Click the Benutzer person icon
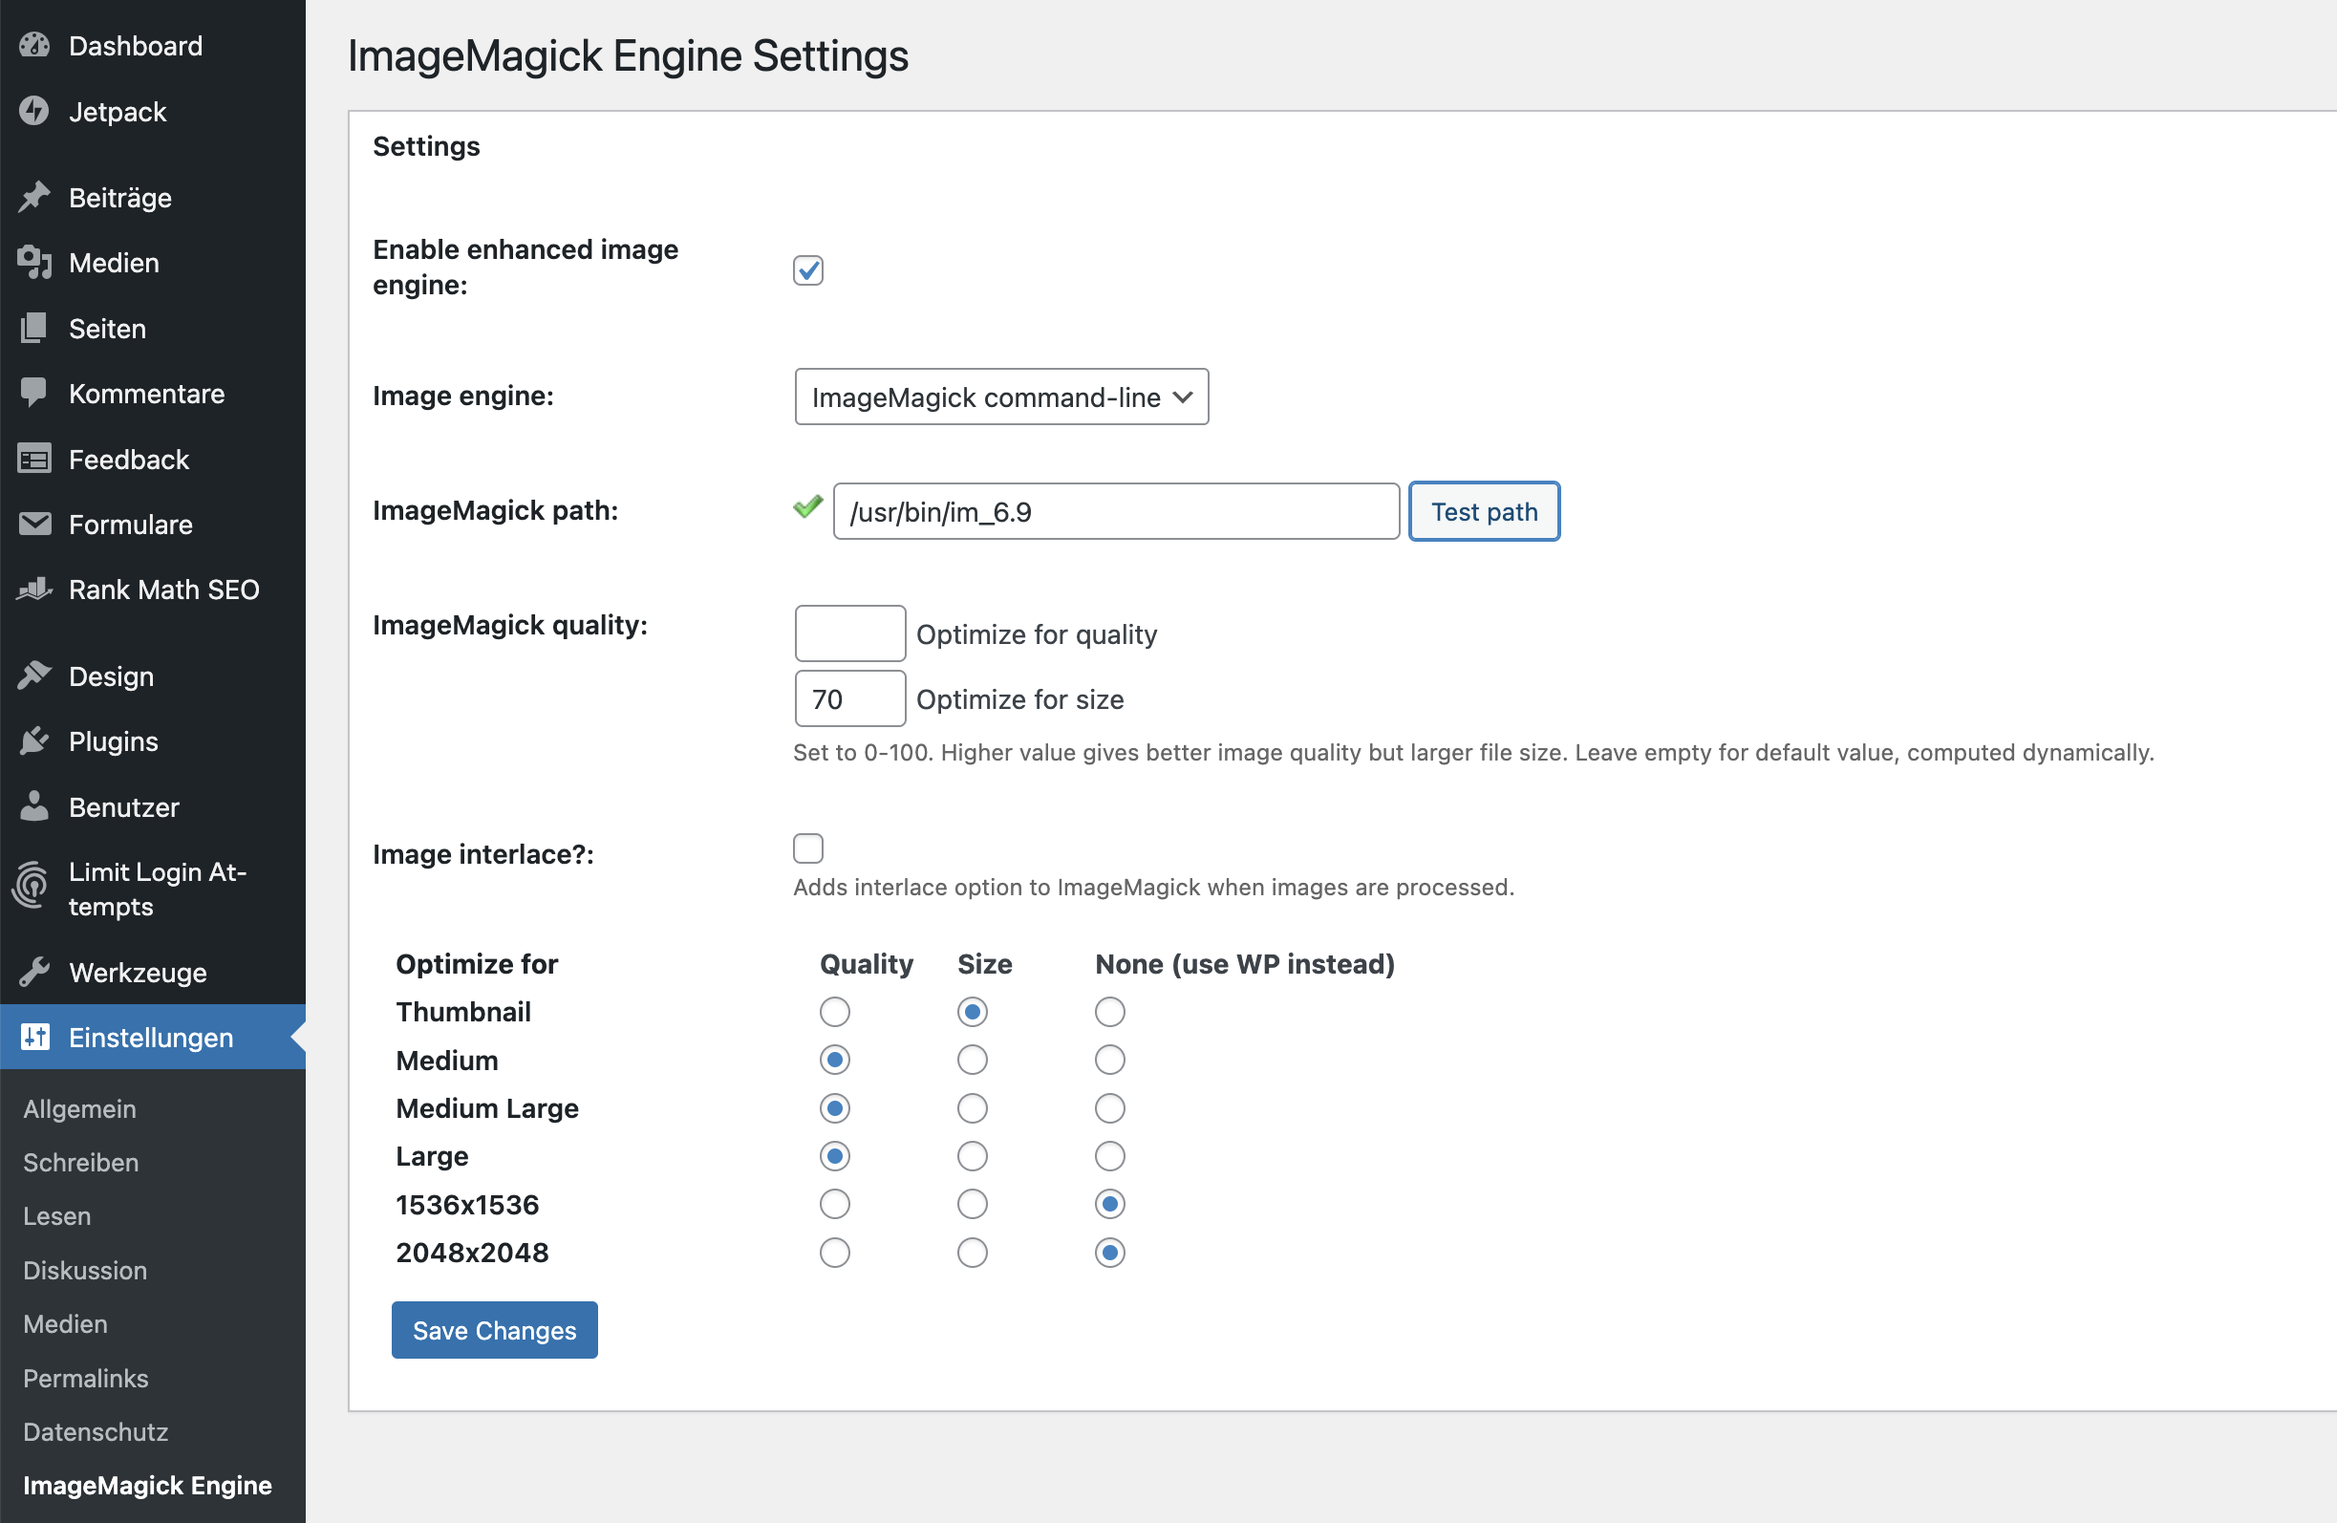This screenshot has height=1523, width=2337. click(34, 806)
